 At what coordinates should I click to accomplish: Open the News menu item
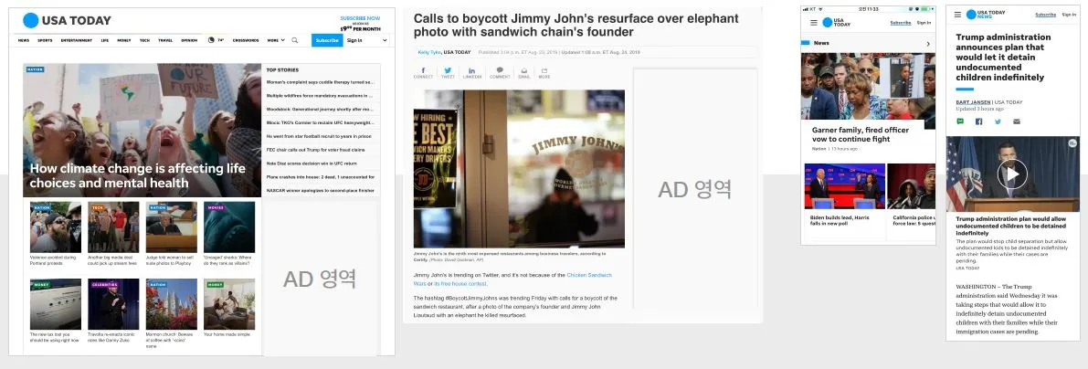(24, 40)
